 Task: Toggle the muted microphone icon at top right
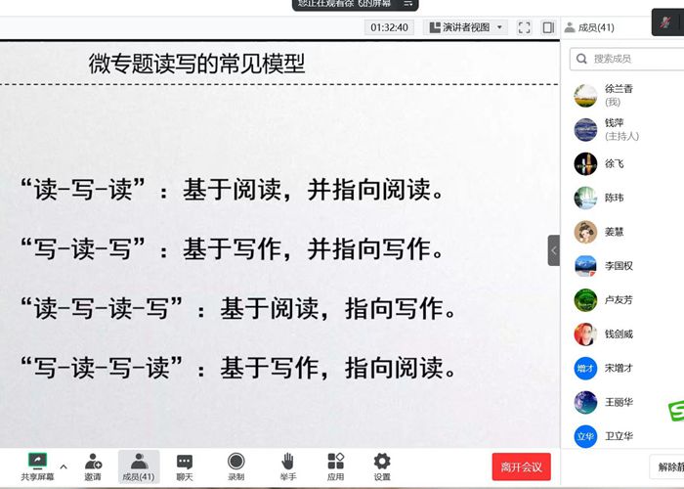click(668, 26)
